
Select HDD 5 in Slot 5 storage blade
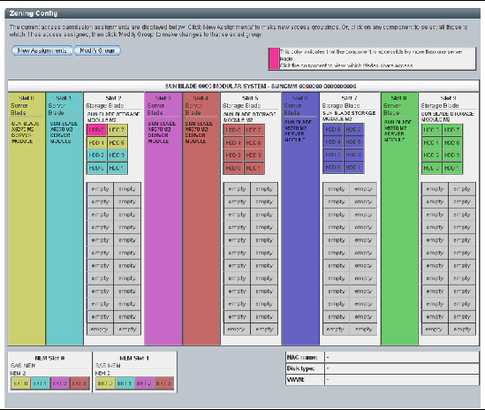pos(254,142)
